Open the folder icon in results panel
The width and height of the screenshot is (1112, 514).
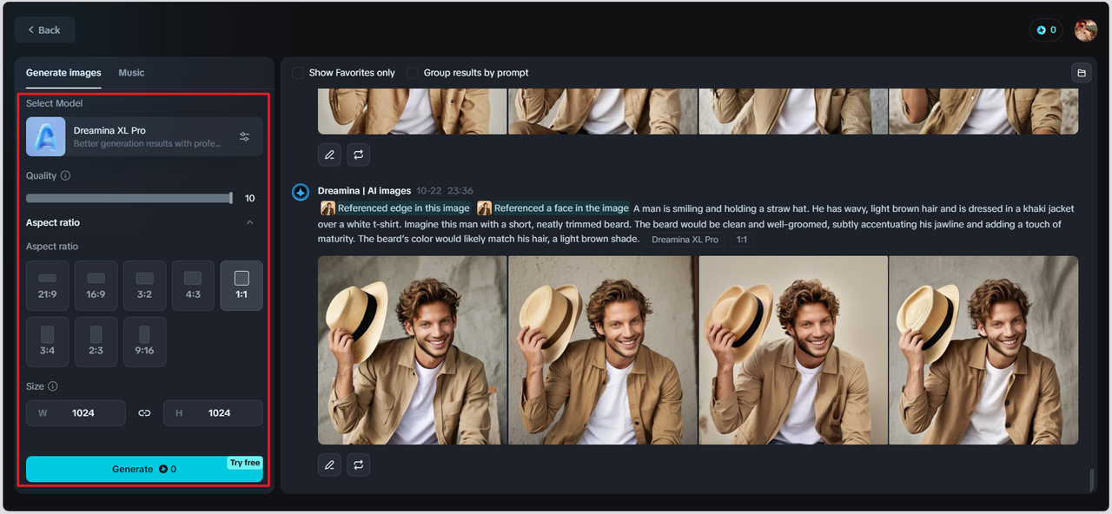pyautogui.click(x=1082, y=73)
